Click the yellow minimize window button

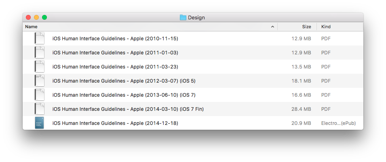point(36,17)
